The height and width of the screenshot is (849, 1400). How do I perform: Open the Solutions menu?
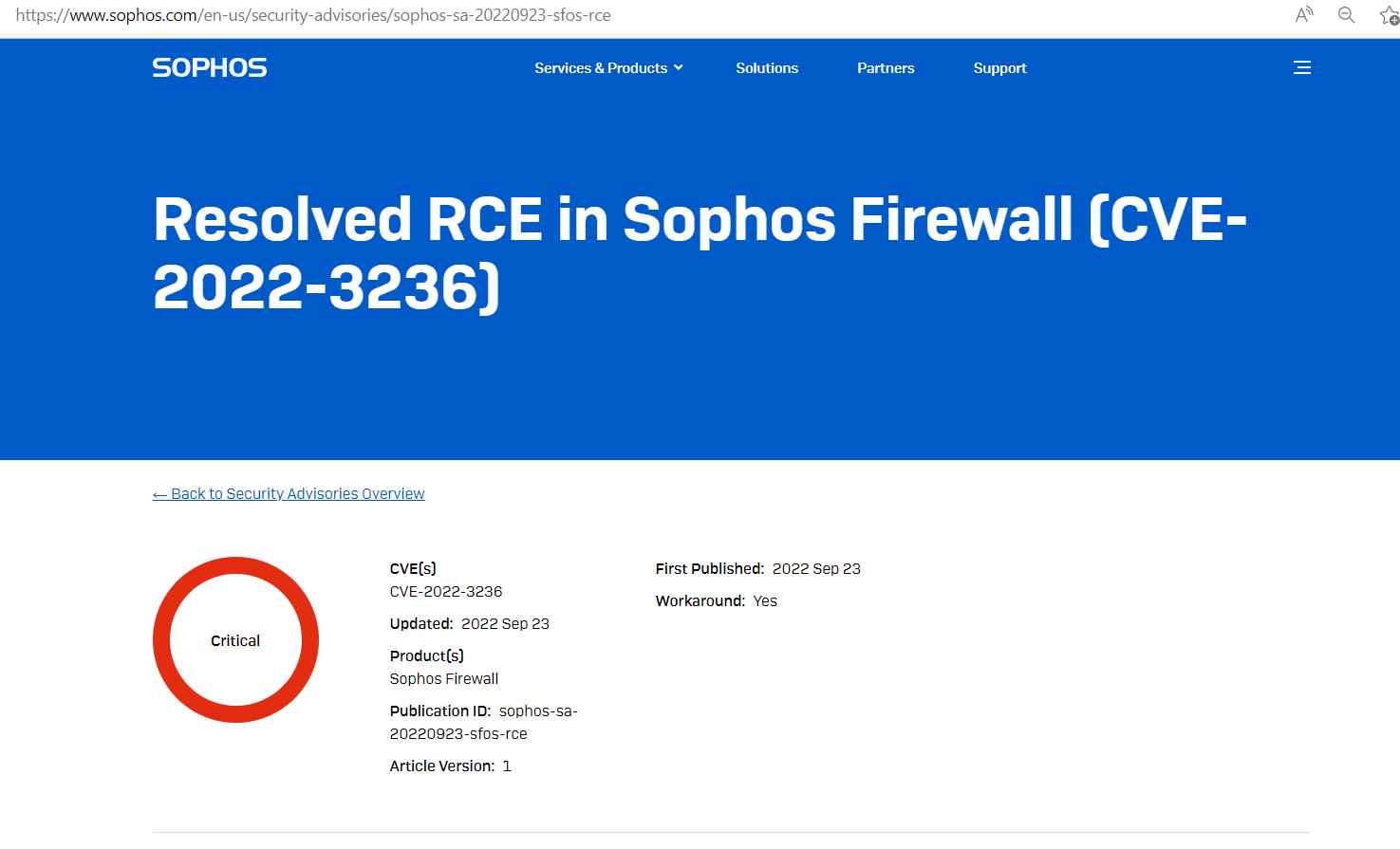click(767, 68)
